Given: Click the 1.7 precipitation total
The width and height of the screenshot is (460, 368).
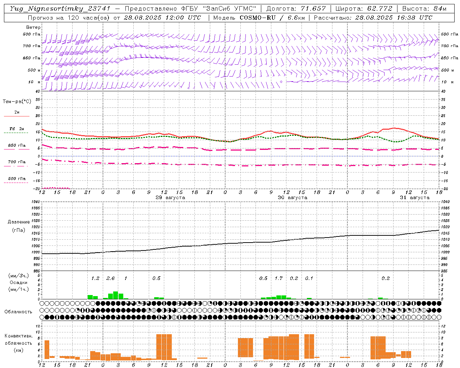Looking at the screenshot, I should (x=279, y=278).
